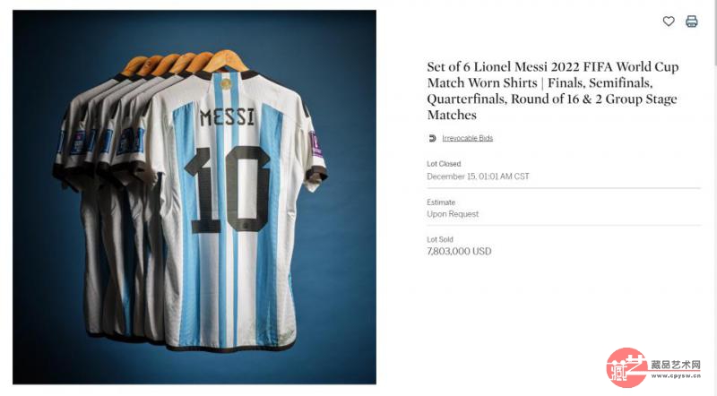Click the Irrevocable Bids symbol icon
717x396 pixels.
point(432,138)
